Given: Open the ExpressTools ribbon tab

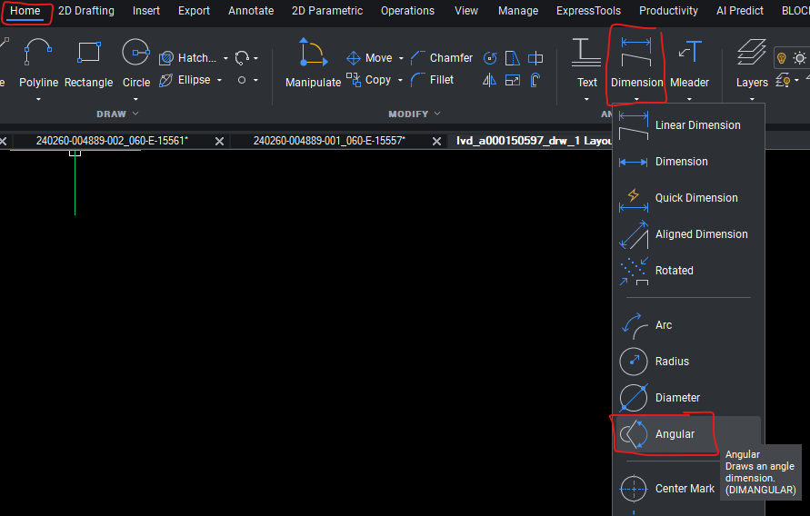Looking at the screenshot, I should 588,11.
